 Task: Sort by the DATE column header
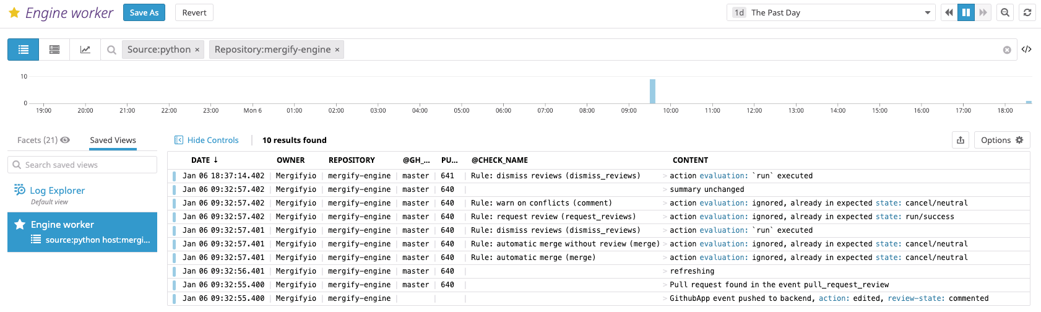(204, 160)
